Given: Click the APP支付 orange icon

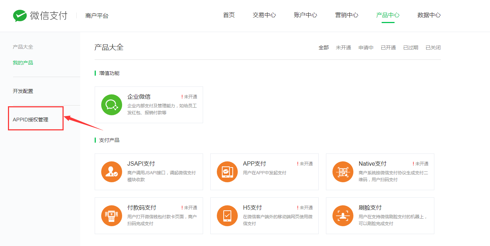Looking at the screenshot, I should [x=227, y=172].
